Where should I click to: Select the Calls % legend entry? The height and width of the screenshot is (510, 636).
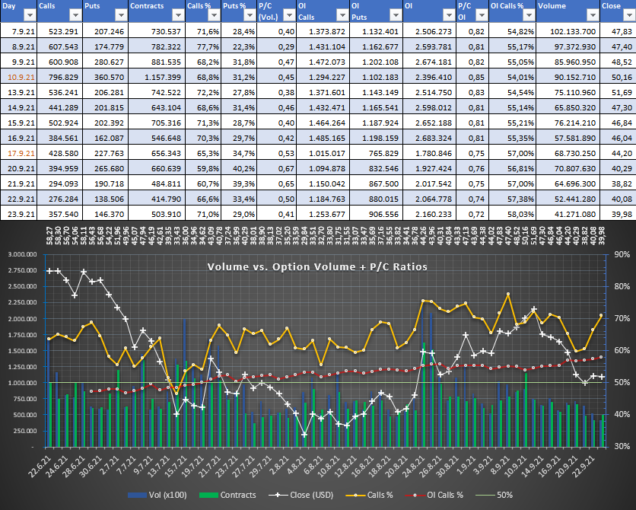click(369, 495)
